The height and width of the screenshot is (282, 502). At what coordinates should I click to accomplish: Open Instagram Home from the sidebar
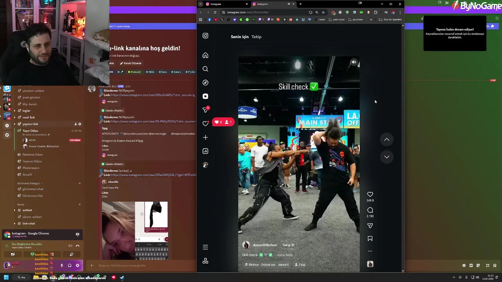[205, 55]
